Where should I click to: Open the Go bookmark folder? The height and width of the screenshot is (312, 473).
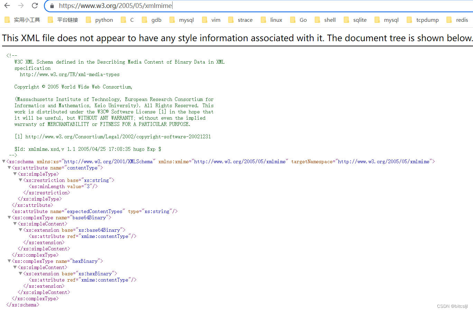point(299,20)
